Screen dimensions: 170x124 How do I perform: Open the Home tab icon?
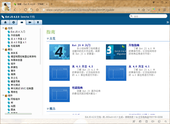5,22
